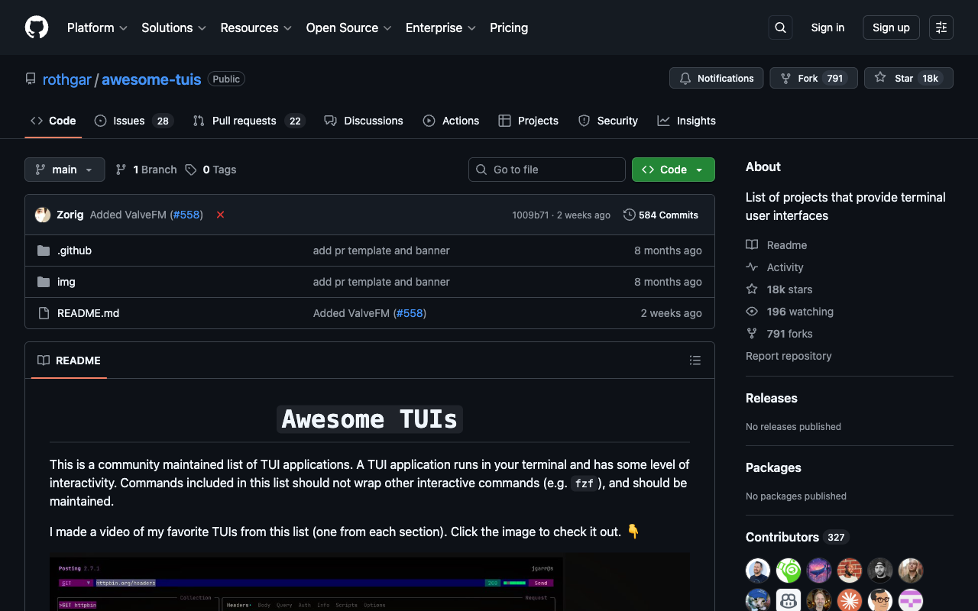Open the green Code dropdown button

pos(673,170)
